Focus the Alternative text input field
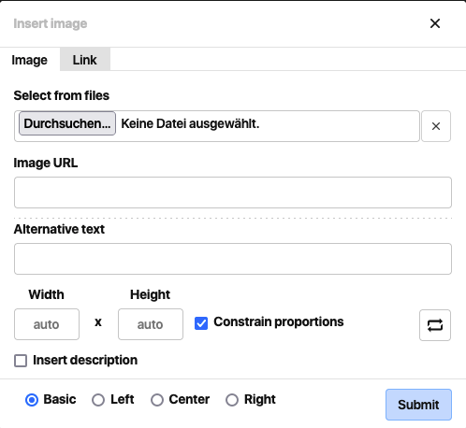Image resolution: width=466 pixels, height=428 pixels. (233, 259)
